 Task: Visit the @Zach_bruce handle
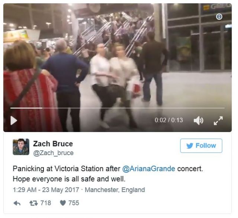coord(53,153)
